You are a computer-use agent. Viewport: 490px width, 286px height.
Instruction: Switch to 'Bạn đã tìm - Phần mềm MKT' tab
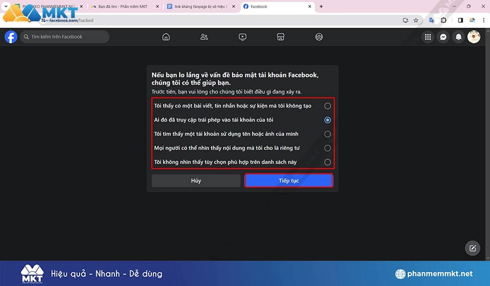point(123,6)
